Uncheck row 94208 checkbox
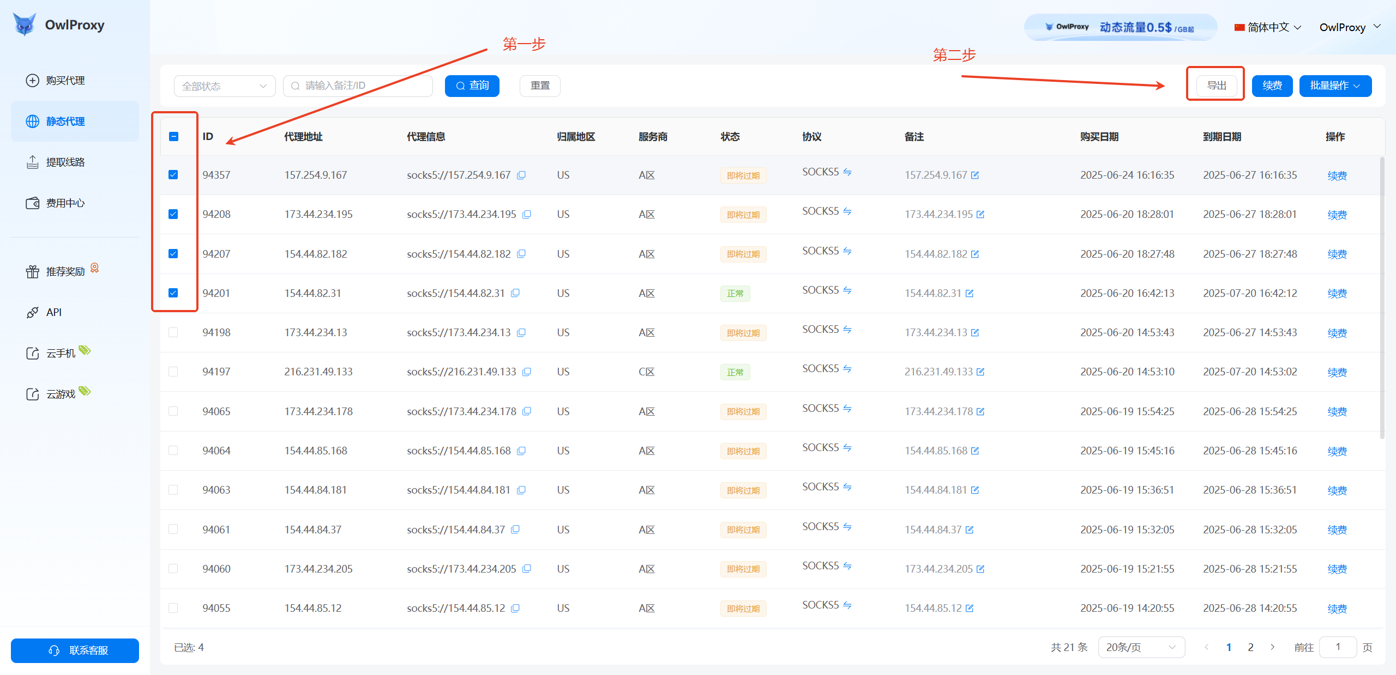 (173, 214)
